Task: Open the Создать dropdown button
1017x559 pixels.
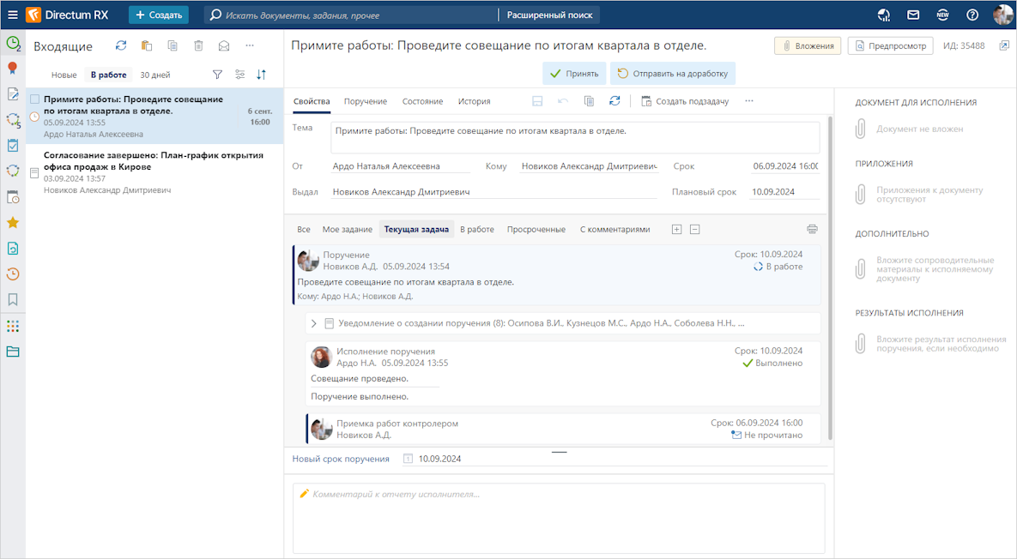Action: [x=159, y=15]
